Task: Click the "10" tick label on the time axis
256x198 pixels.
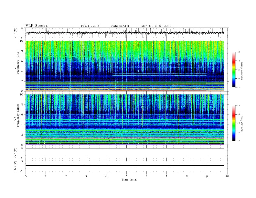Action: tap(227, 176)
